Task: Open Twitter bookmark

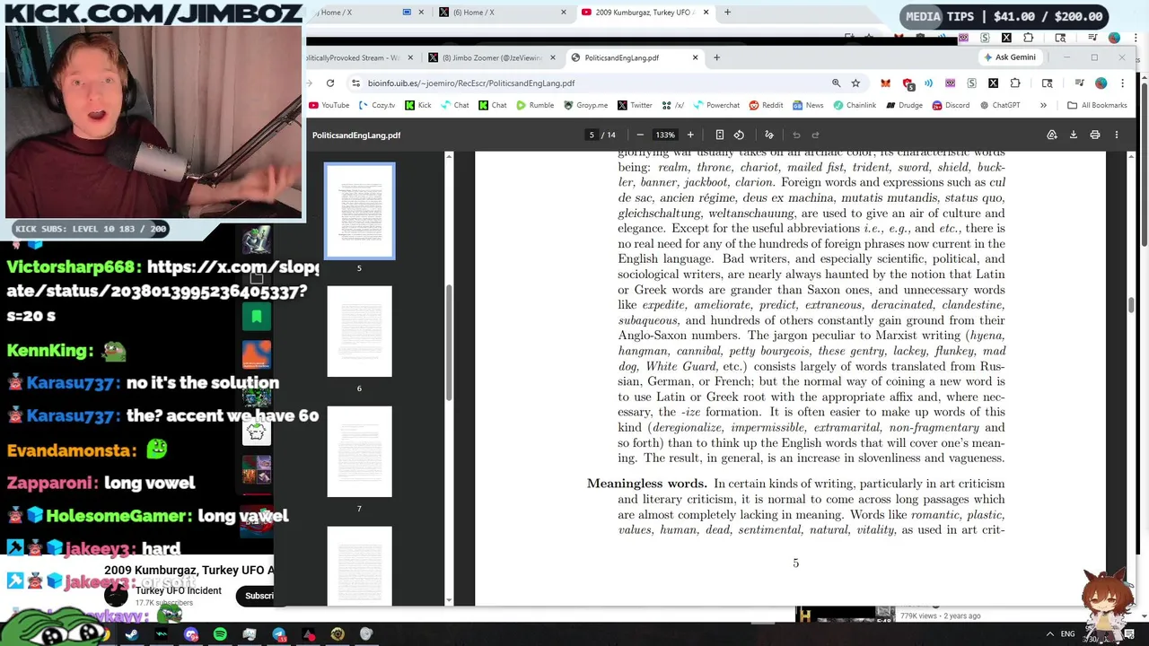Action: [635, 105]
